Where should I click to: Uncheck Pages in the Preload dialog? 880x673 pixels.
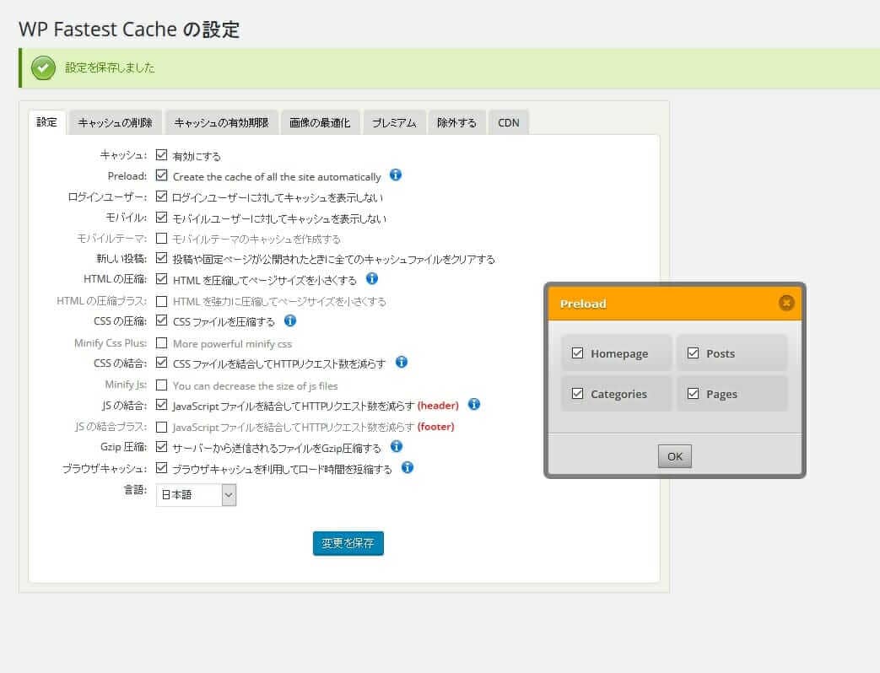click(693, 394)
